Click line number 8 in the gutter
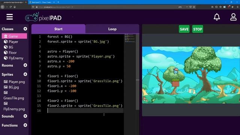 40,71
